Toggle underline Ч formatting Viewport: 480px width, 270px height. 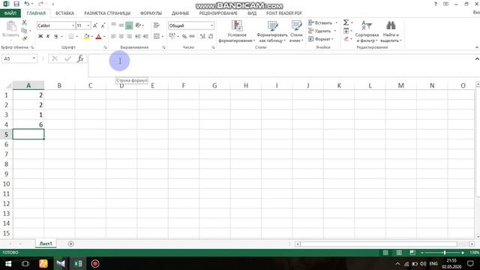click(x=55, y=37)
